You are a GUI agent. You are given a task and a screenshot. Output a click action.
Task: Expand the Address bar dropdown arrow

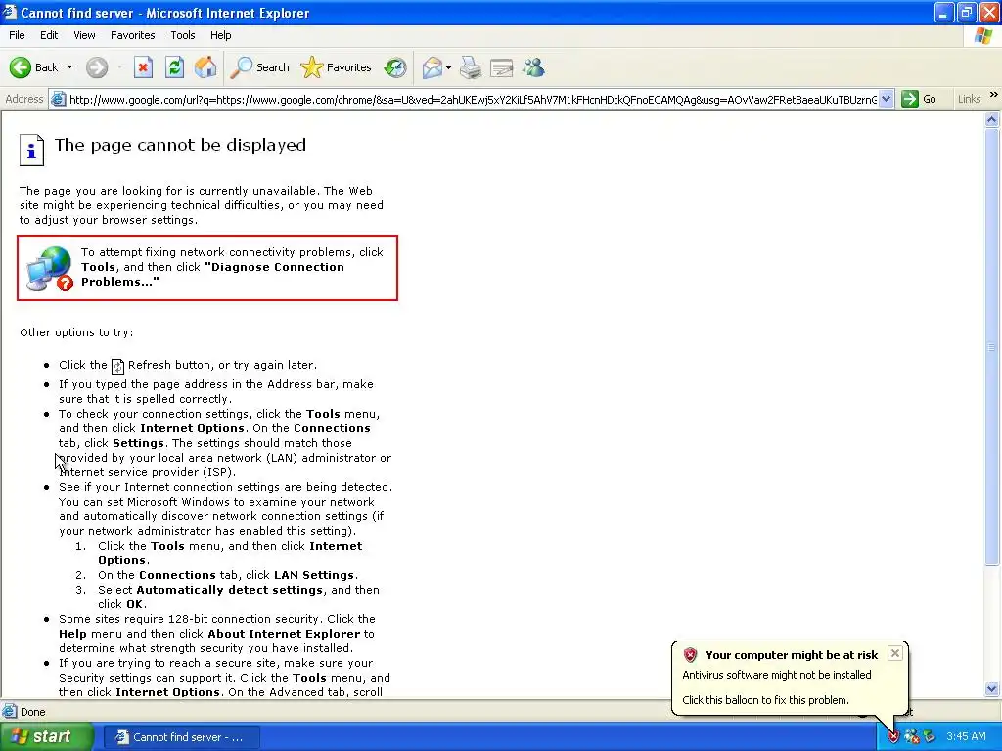886,99
